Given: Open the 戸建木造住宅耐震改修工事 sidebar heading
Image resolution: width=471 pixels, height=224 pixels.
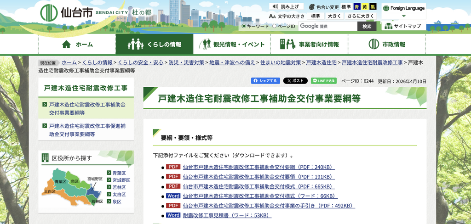Looking at the screenshot, I should coord(86,88).
